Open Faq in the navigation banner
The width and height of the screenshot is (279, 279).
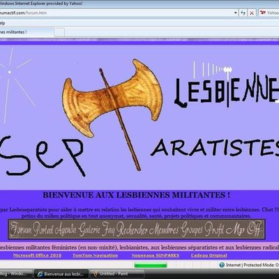(109, 229)
